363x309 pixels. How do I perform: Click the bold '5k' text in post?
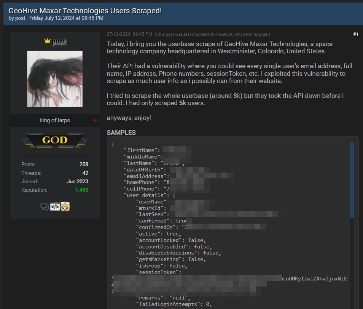pyautogui.click(x=183, y=103)
